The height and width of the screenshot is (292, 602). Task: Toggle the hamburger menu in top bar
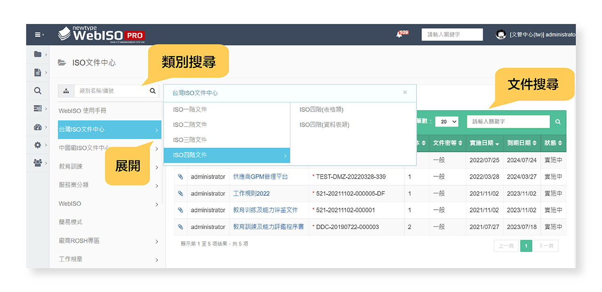[39, 35]
